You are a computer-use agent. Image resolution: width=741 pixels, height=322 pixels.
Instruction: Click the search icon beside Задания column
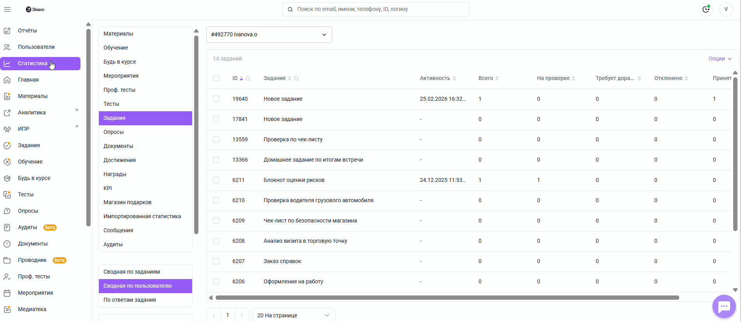[x=296, y=78]
